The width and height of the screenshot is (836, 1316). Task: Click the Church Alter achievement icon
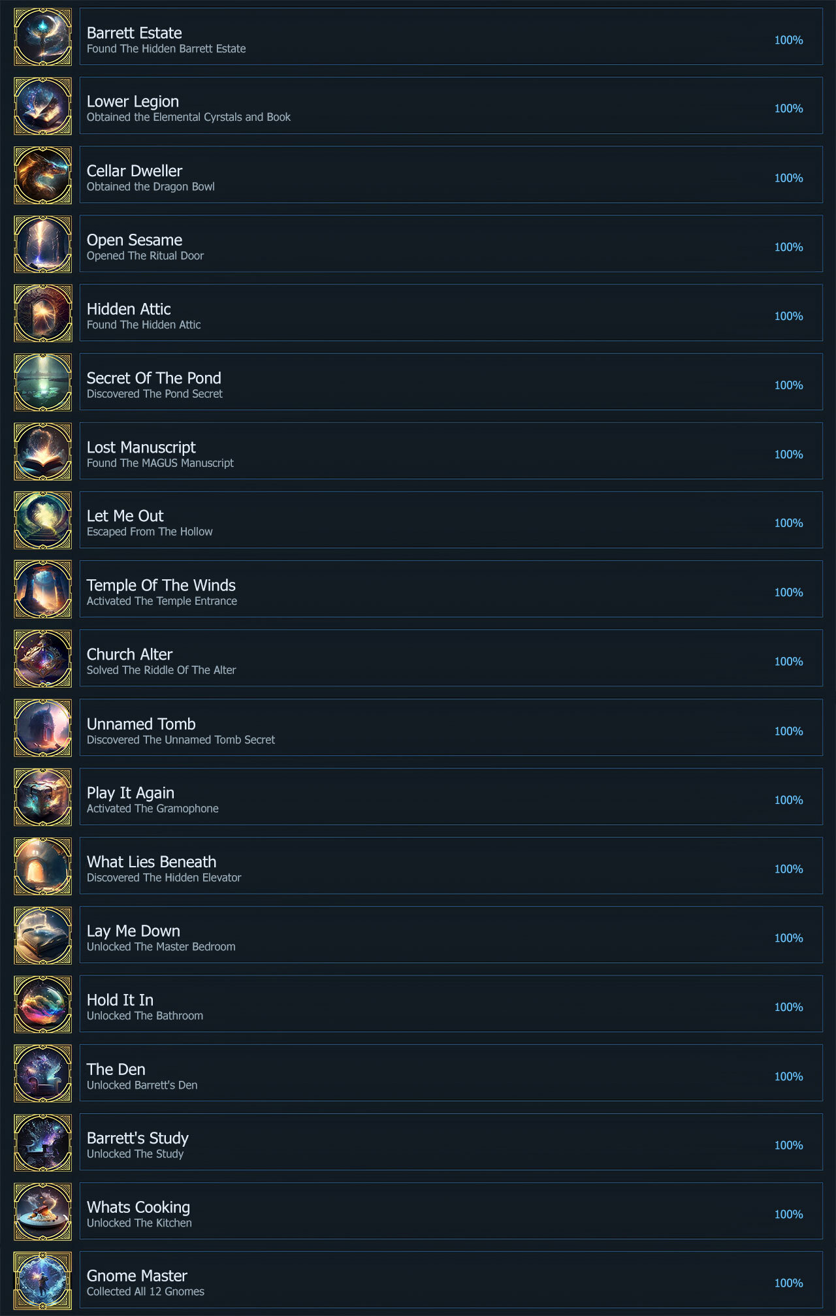pyautogui.click(x=43, y=658)
